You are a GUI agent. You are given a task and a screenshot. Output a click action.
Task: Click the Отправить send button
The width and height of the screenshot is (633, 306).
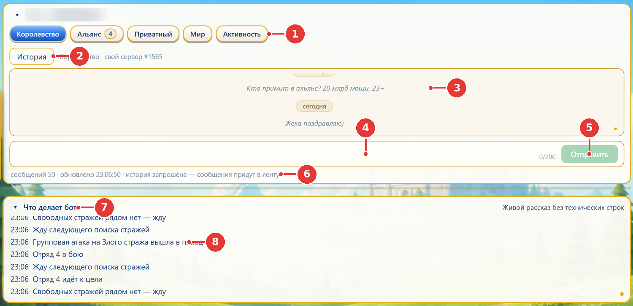click(590, 154)
